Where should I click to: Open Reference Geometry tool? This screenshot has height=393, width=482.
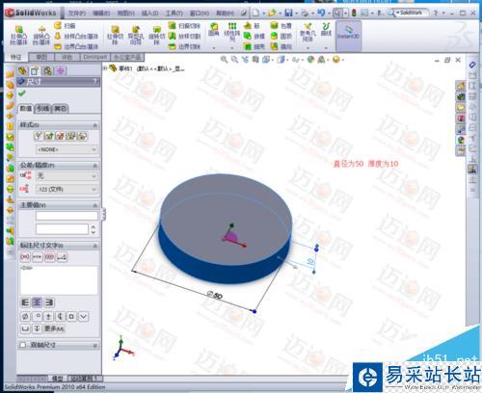(308, 32)
